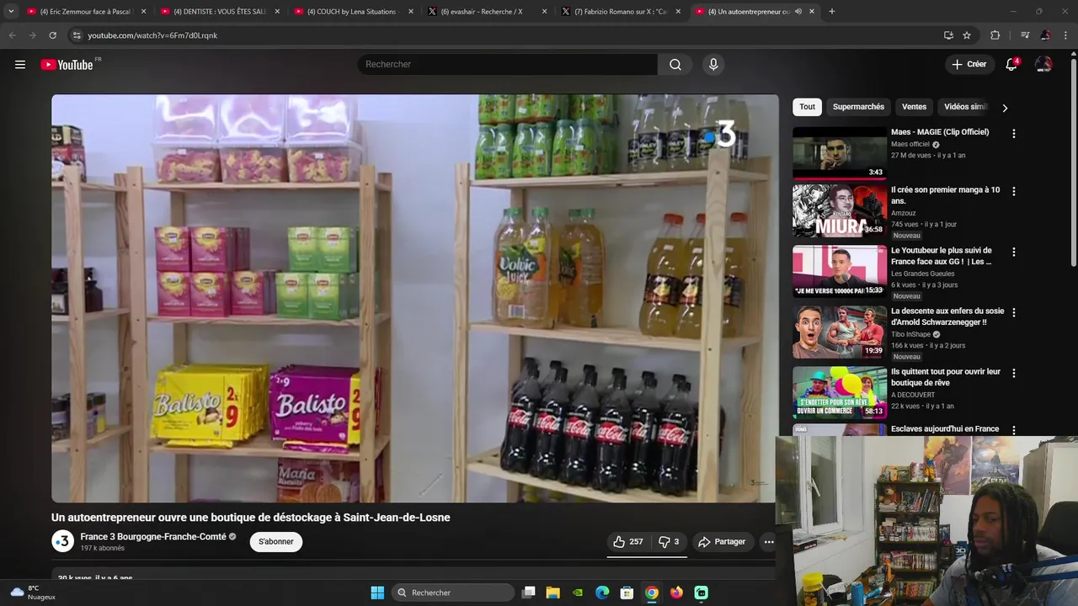Viewport: 1078px width, 606px height.
Task: Open a new Chrome tab
Action: (x=832, y=12)
